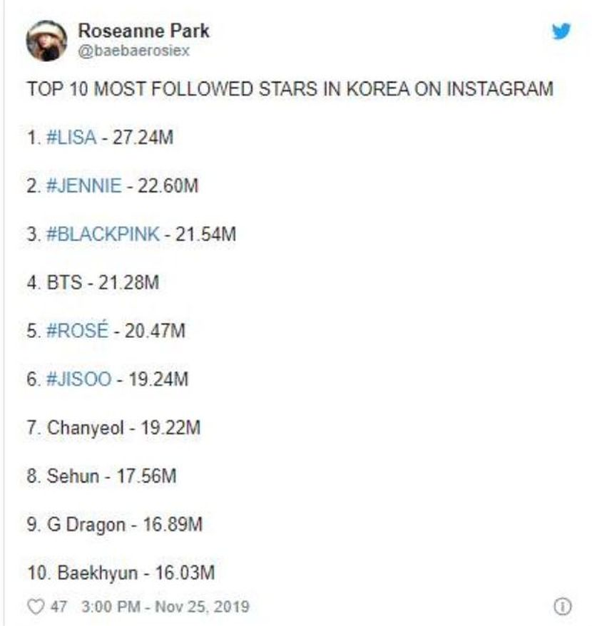Click the TOP 10 MOST FOLLOWED heading text
This screenshot has width=592, height=626.
point(290,89)
